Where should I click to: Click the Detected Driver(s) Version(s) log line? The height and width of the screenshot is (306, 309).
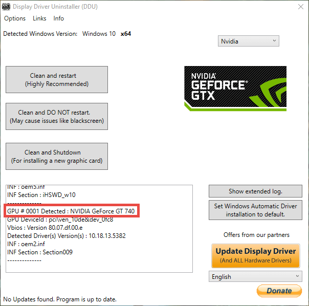[67, 236]
